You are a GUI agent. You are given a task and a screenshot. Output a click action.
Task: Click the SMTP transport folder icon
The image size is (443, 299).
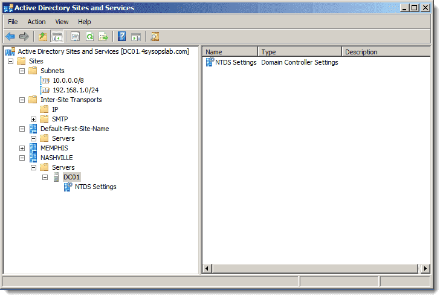(44, 119)
